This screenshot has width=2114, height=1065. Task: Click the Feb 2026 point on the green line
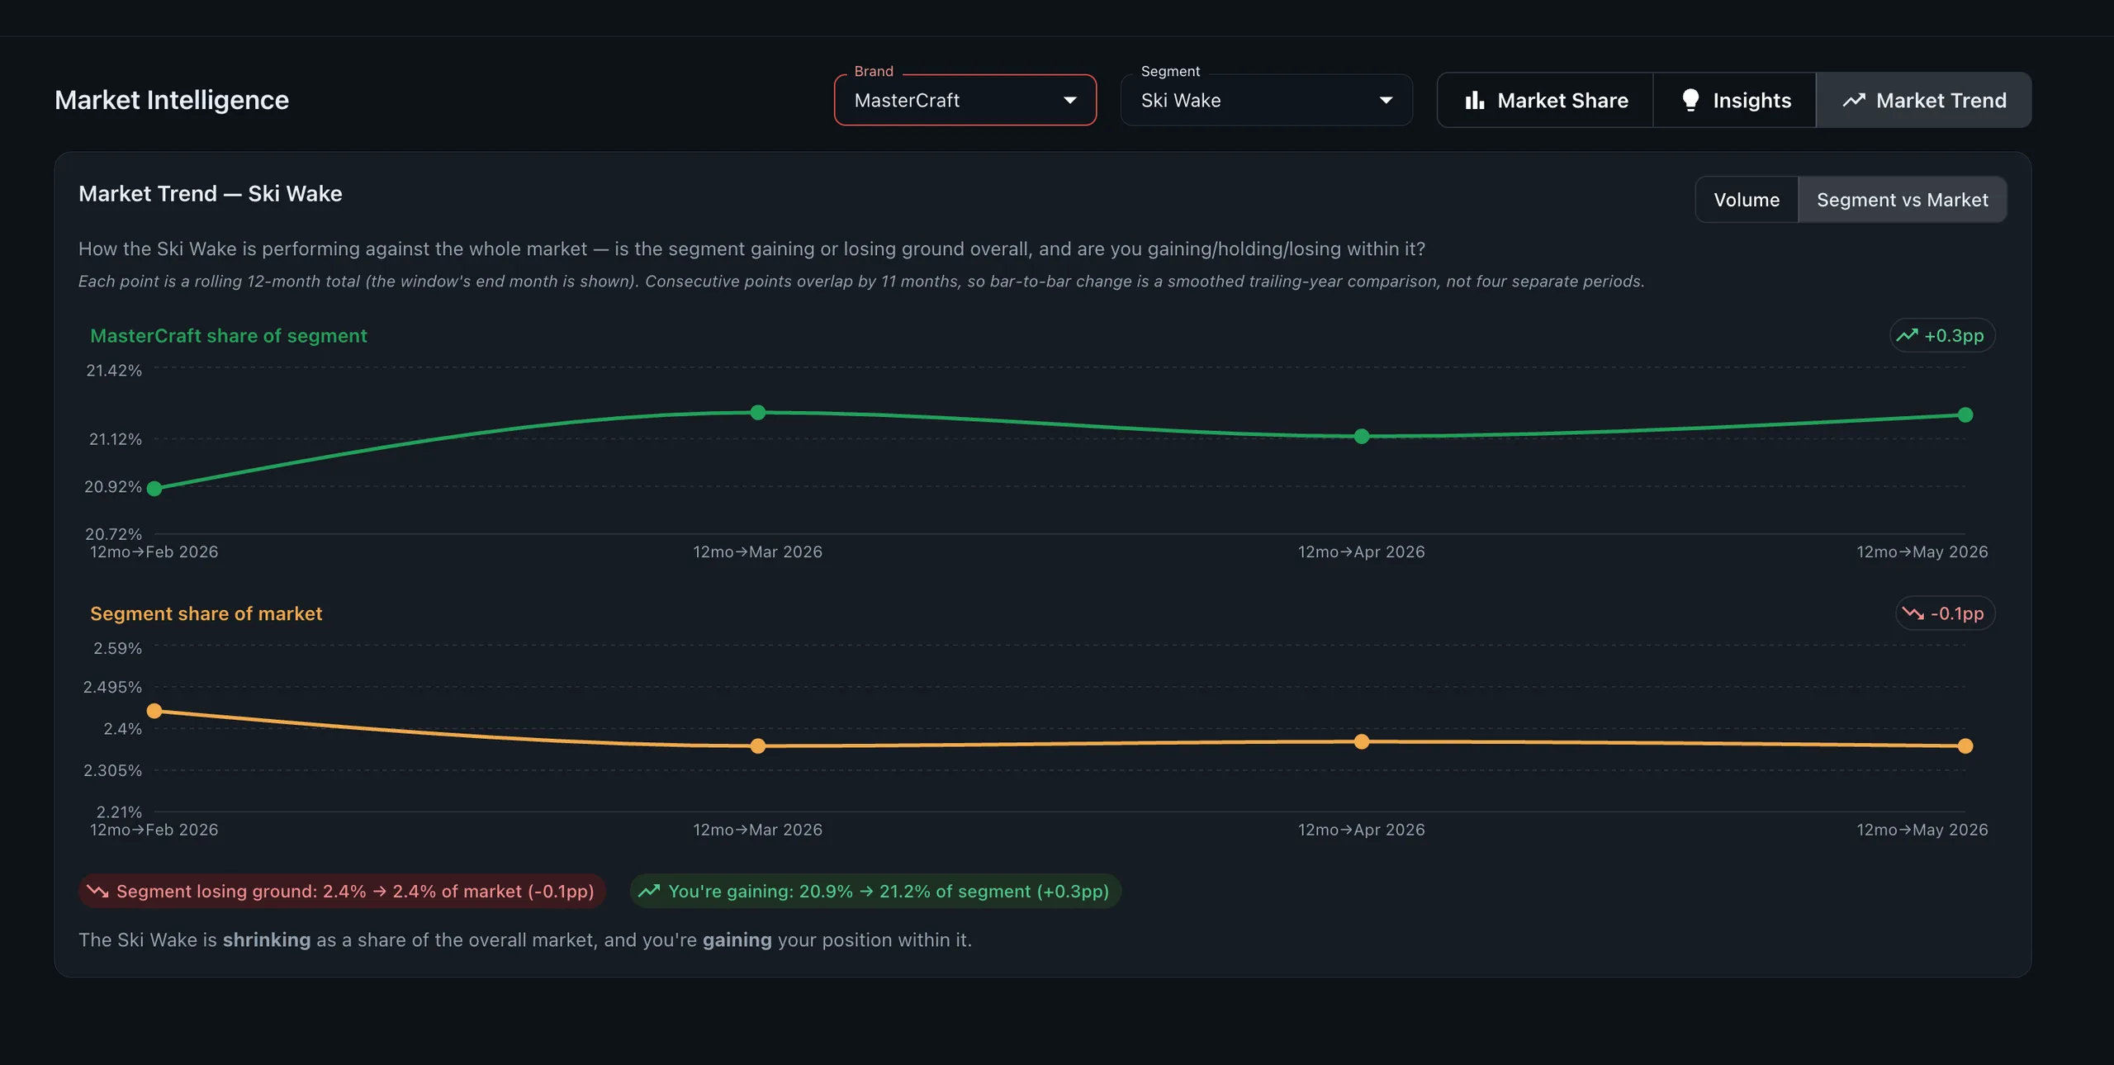pos(154,489)
